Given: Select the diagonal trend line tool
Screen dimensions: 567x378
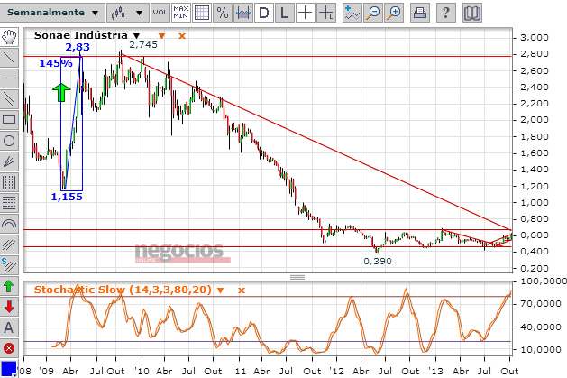Looking at the screenshot, I should tap(9, 57).
